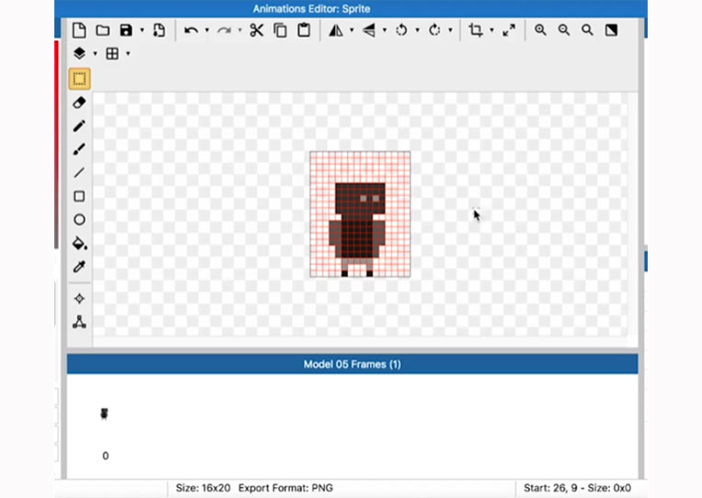
Task: Cut the selection with scissors icon
Action: (257, 30)
